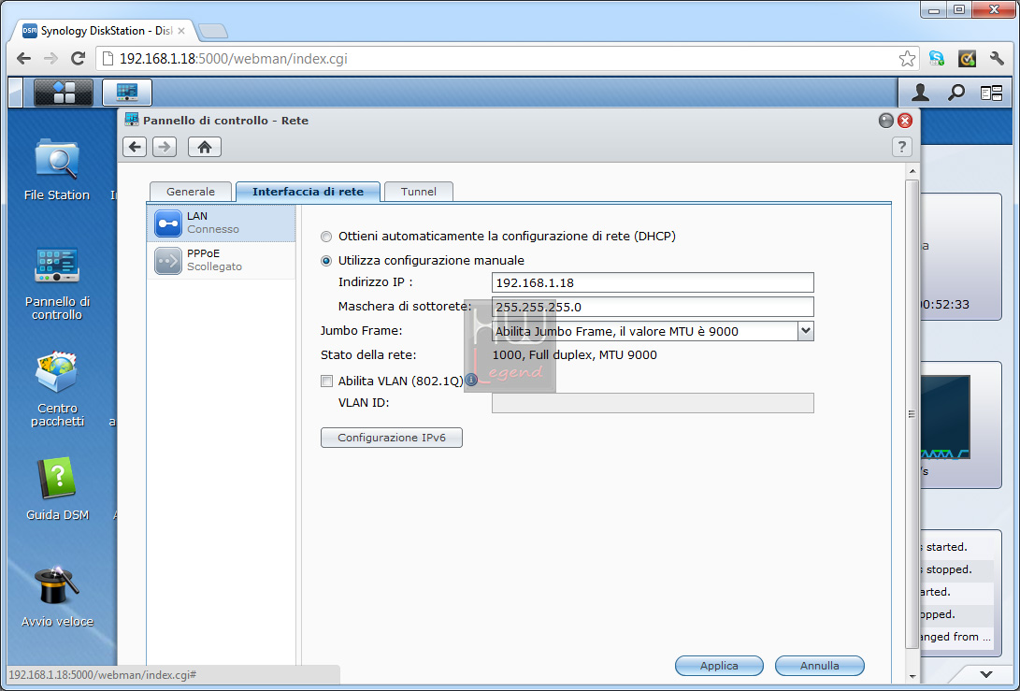Open the Guida DSM help book
Image resolution: width=1020 pixels, height=691 pixels.
[x=57, y=489]
